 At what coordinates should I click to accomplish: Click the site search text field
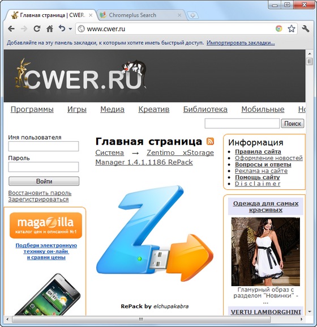pyautogui.click(x=242, y=124)
